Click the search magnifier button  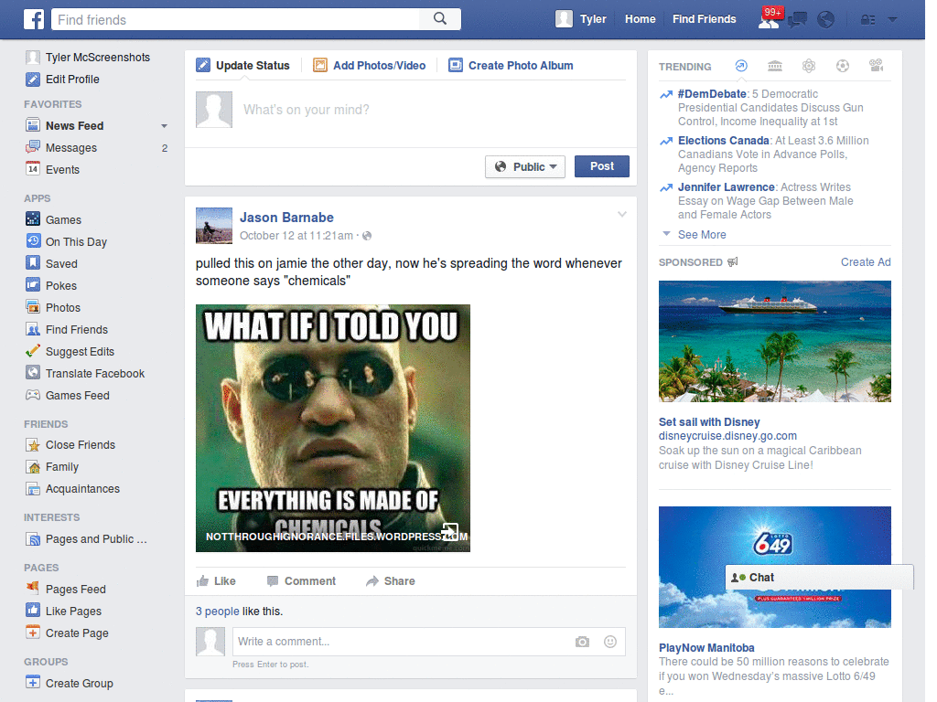pyautogui.click(x=440, y=19)
